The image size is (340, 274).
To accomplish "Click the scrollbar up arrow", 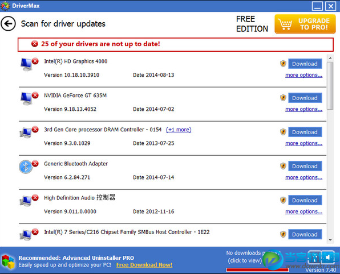I will pos(330,58).
